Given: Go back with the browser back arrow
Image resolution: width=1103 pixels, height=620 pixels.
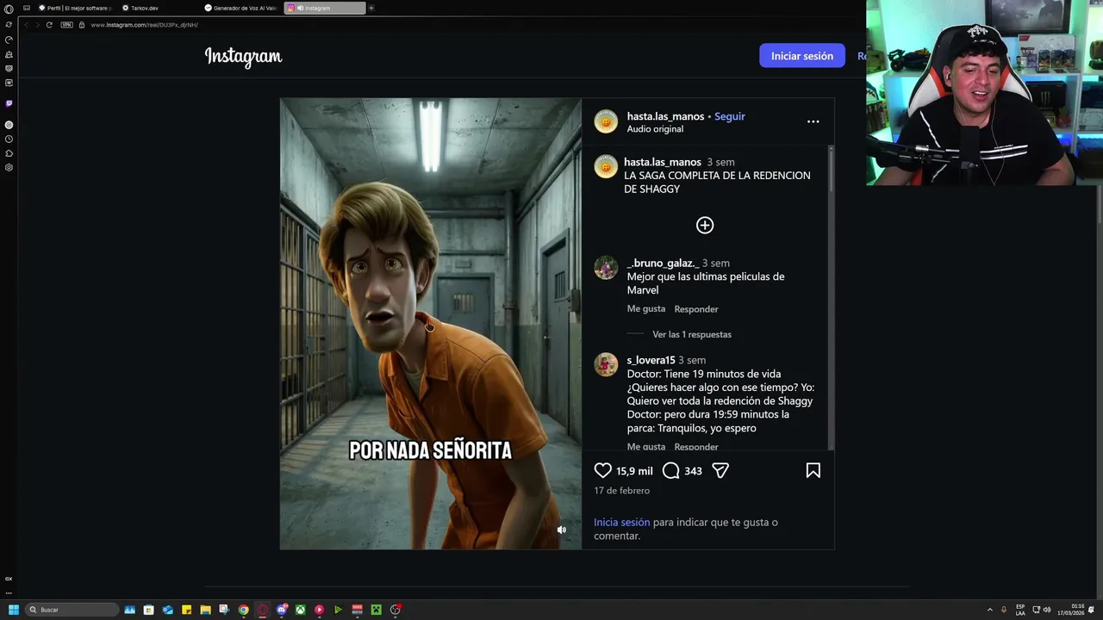Looking at the screenshot, I should [x=26, y=25].
